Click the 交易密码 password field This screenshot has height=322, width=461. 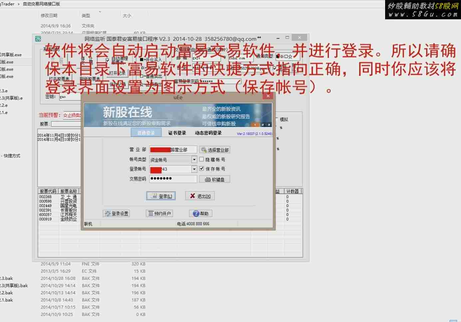173,179
